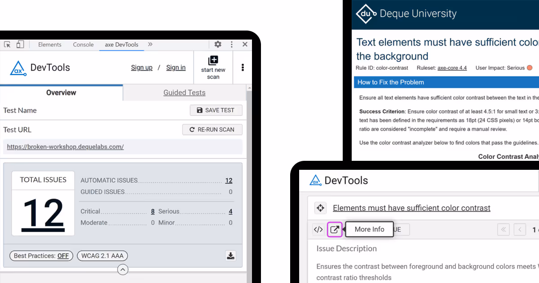Collapse the overview summary chevron
539x283 pixels.
coord(123,270)
